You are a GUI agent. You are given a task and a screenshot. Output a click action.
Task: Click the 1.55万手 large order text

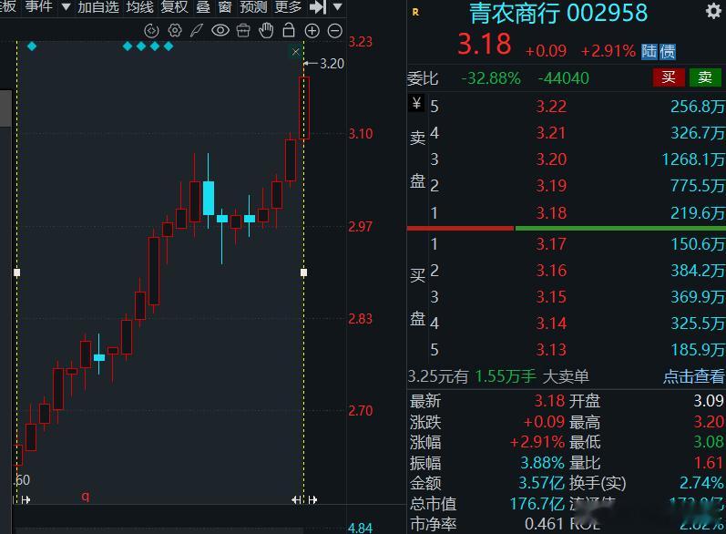point(506,376)
